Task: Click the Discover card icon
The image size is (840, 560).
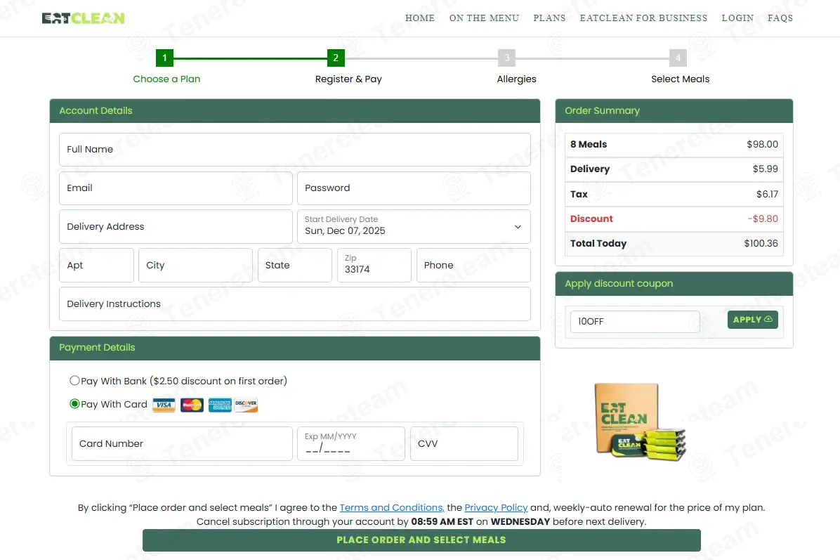Action: [247, 405]
